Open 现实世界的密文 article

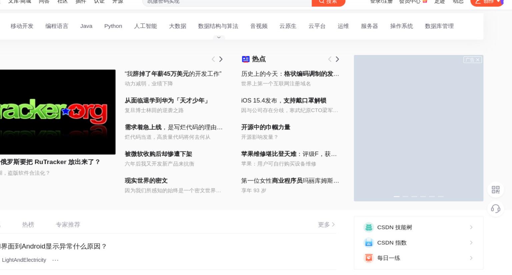[146, 180]
